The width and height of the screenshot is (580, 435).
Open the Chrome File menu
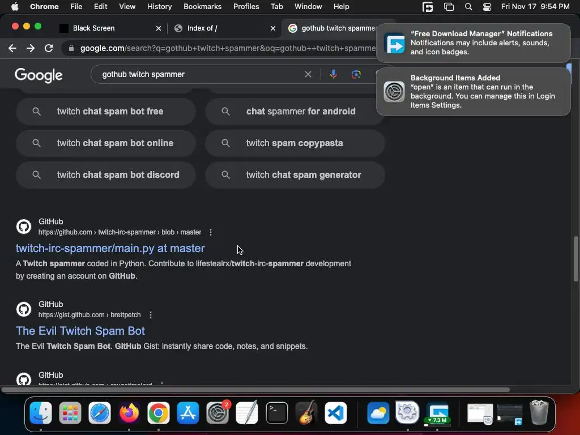coord(76,6)
